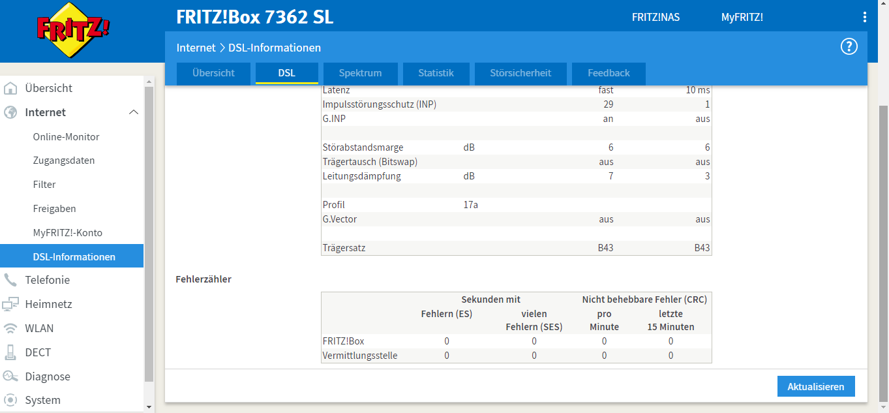Click the 'Sekunden mit' column header

(490, 299)
